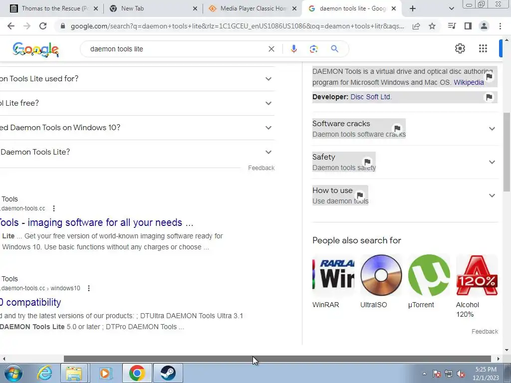This screenshot has height=383, width=511.
Task: Expand the 'Tools Lite used for?' question
Action: [x=268, y=79]
